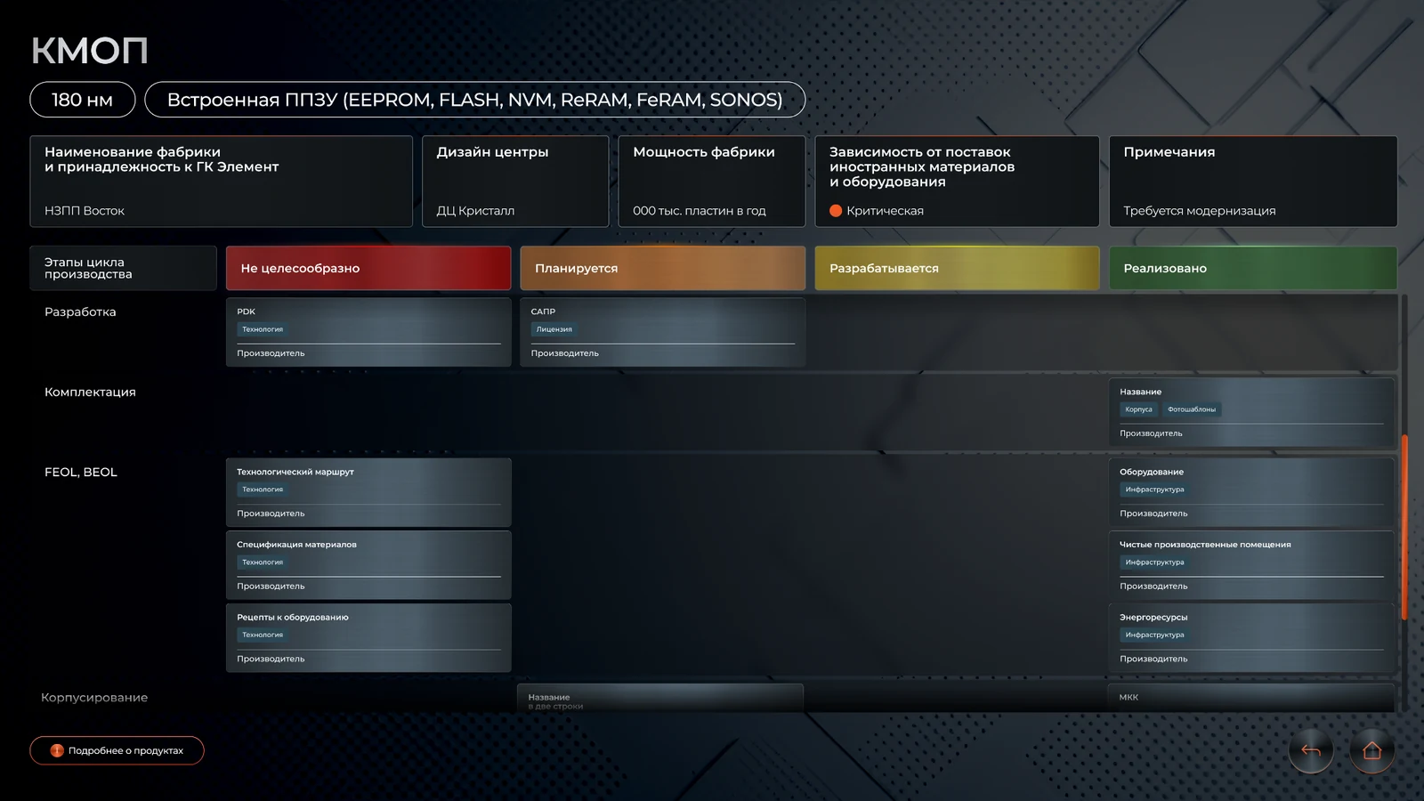Select the Реализовано green status header
1424x801 pixels.
click(x=1253, y=268)
